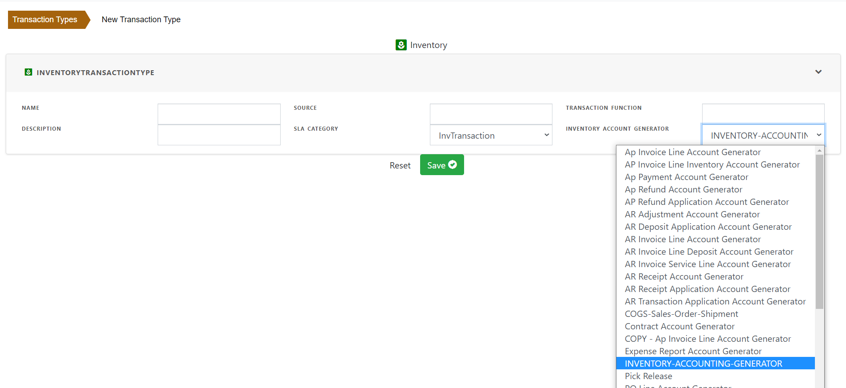Click the checkmark icon on Save
This screenshot has height=388, width=846.
click(x=453, y=164)
